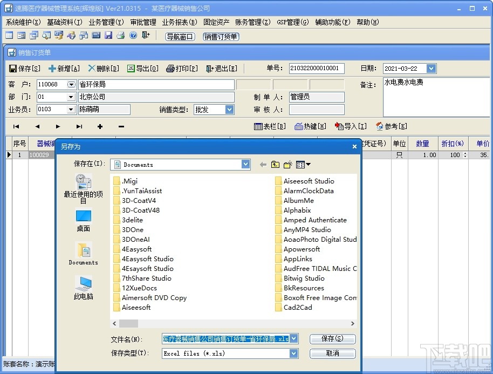Click the exit door icon on the toolbar
Image resolution: width=493 pixels, height=374 pixels.
146,35
